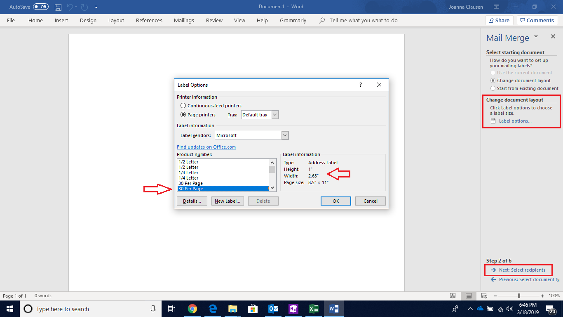This screenshot has height=317, width=563.
Task: Click the Redo icon in title bar
Action: 84,7
